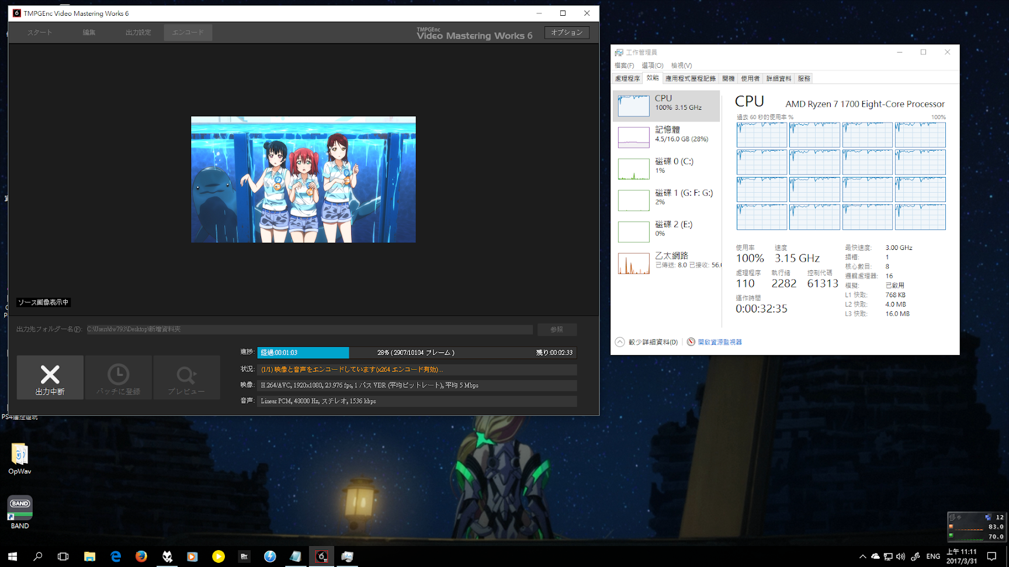Switch to the 處理程序 tab

[x=627, y=78]
